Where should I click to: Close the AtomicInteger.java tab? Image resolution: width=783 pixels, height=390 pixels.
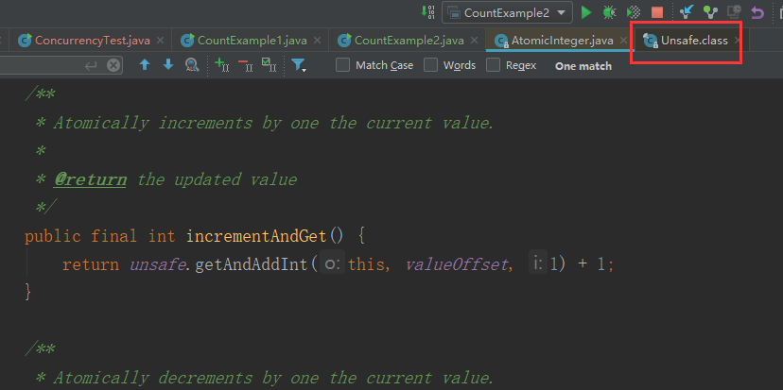[623, 41]
